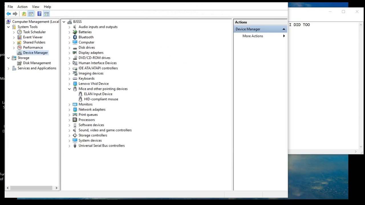Open Help using the question mark toolbar icon
The width and height of the screenshot is (365, 205).
pyautogui.click(x=39, y=14)
